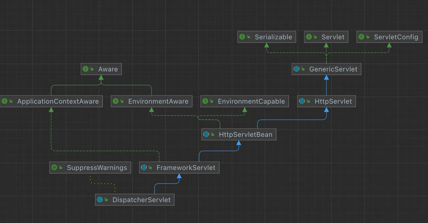Click the interface icon beside Aware
Screen dimensions: 428x223
point(86,69)
